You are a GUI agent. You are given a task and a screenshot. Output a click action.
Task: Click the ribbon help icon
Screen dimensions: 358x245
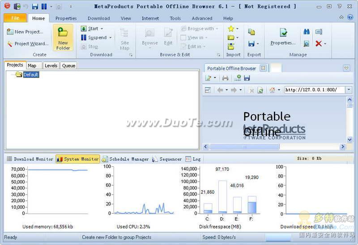coord(350,17)
